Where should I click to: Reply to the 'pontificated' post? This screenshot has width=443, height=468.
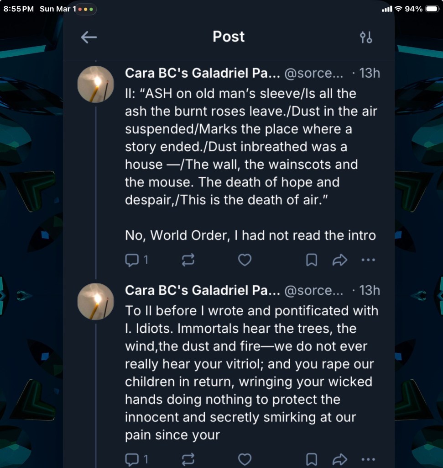click(132, 459)
